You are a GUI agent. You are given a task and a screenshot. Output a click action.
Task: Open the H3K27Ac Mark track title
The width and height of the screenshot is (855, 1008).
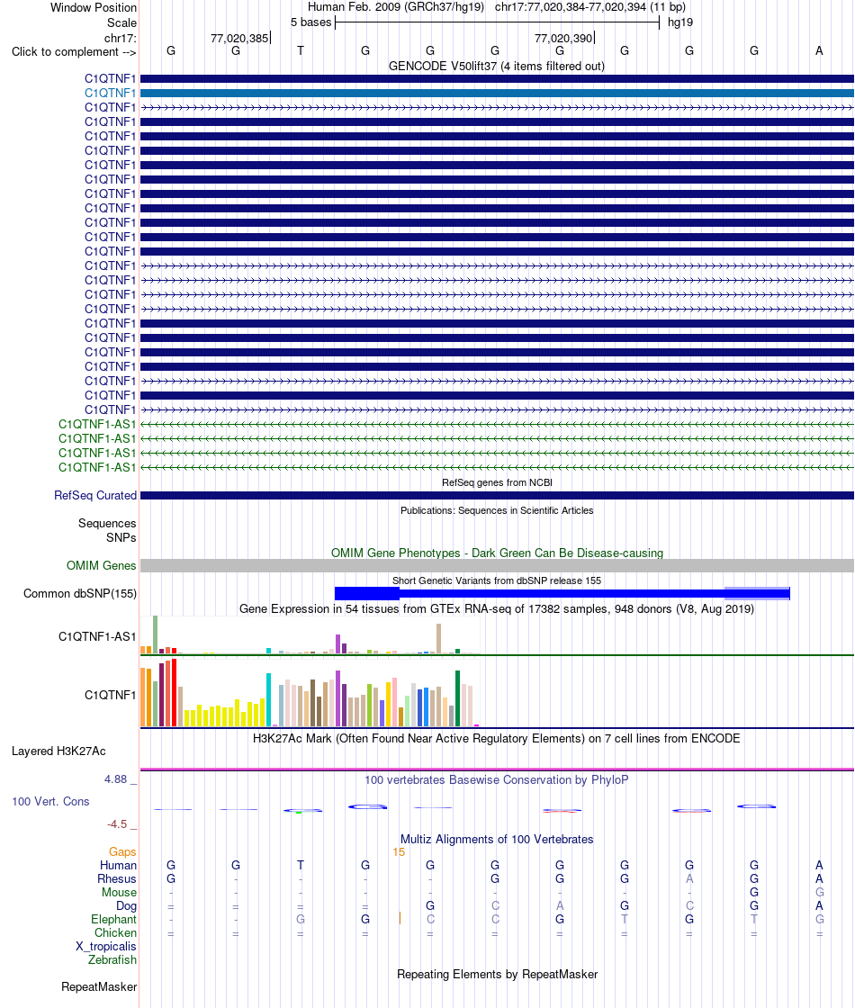pos(496,739)
